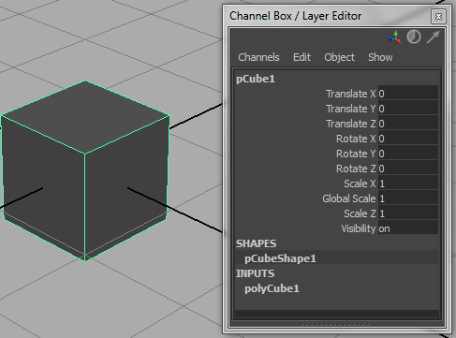
Task: Select the Visibility channel label
Action: 359,228
